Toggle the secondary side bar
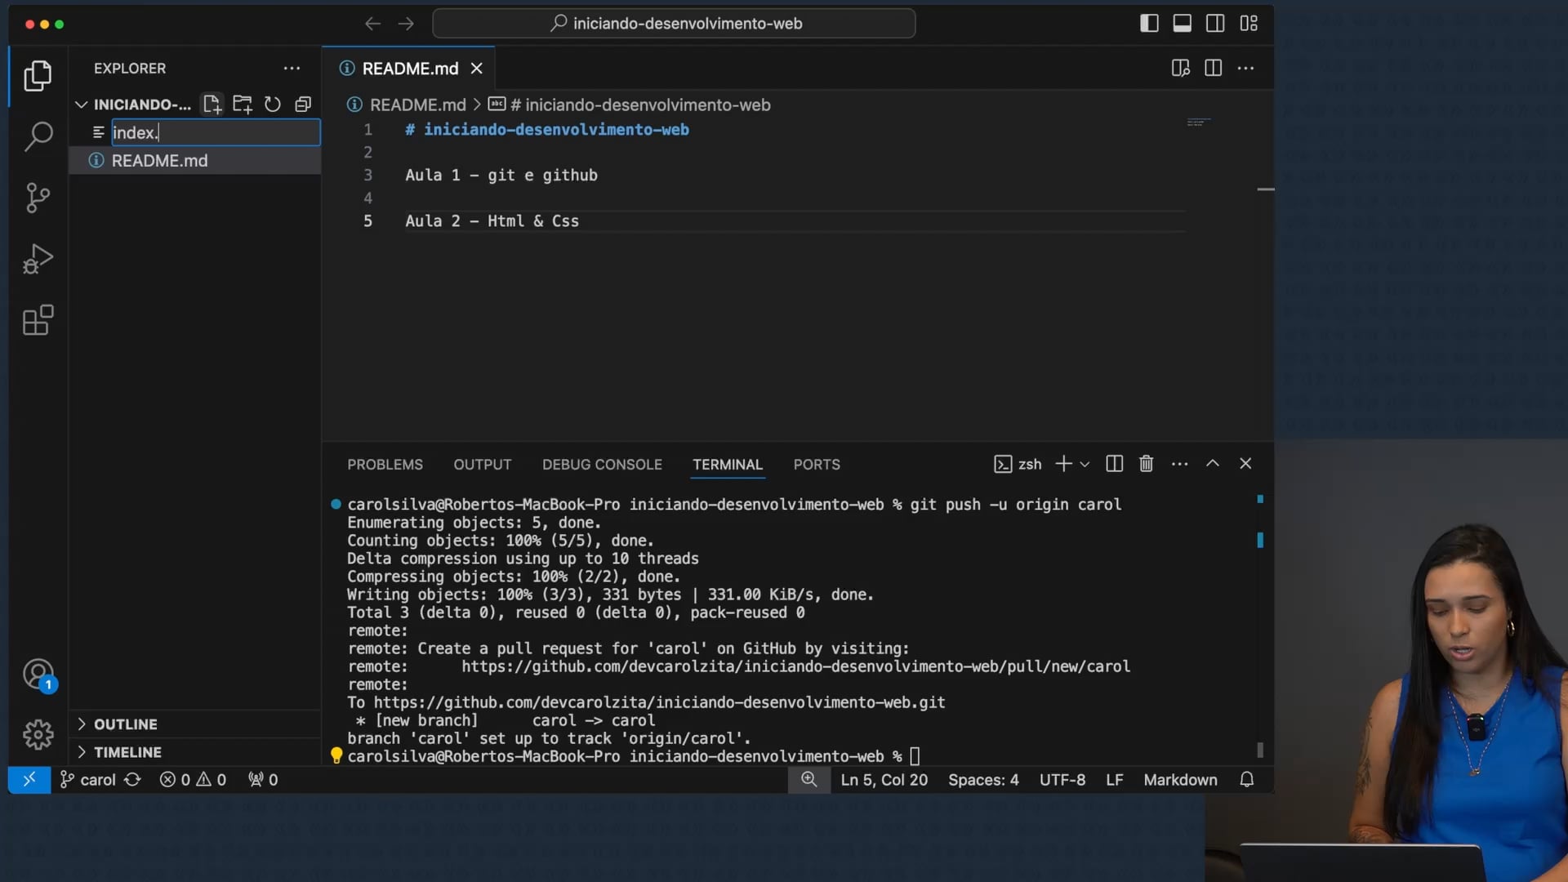Image resolution: width=1568 pixels, height=882 pixels. pyautogui.click(x=1215, y=23)
